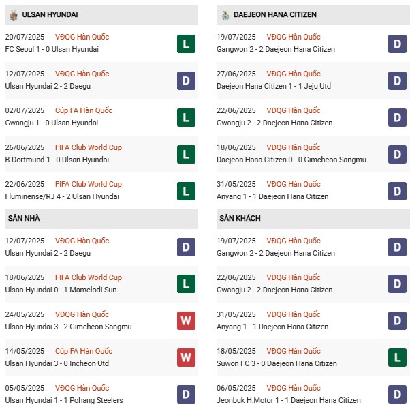Select the SÂN NHÀ section header
This screenshot has height=409, width=410.
coord(24,218)
